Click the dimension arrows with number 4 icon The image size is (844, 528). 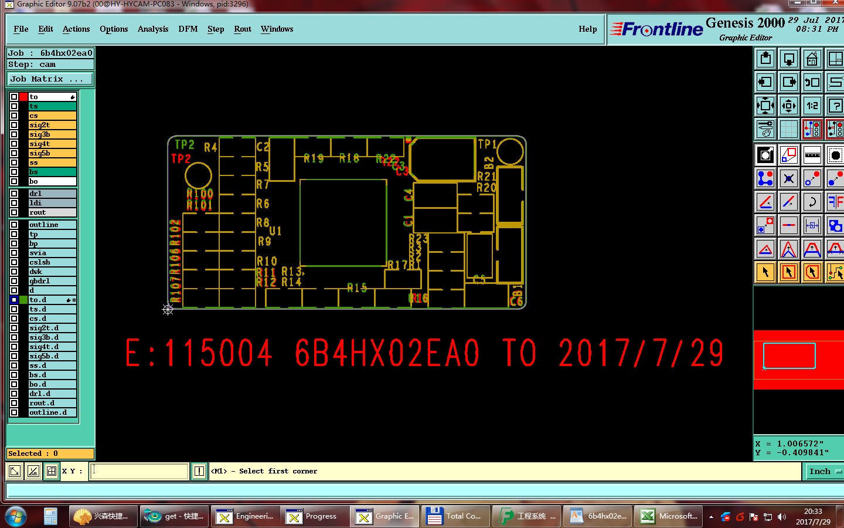812,225
